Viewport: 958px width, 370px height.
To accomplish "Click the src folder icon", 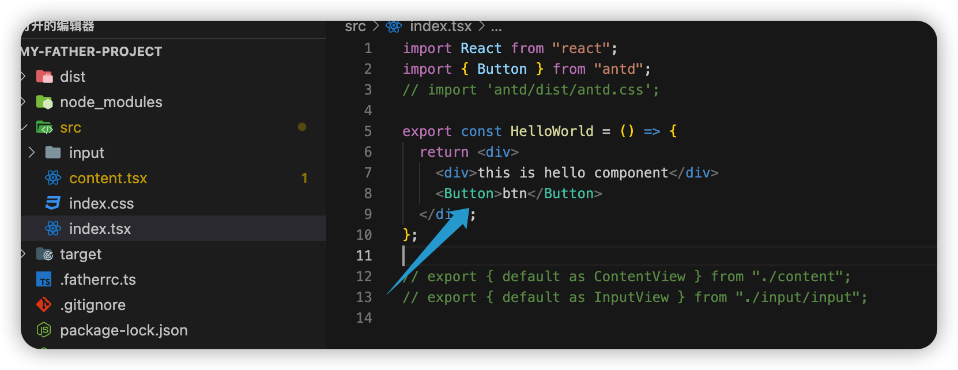I will pos(44,127).
